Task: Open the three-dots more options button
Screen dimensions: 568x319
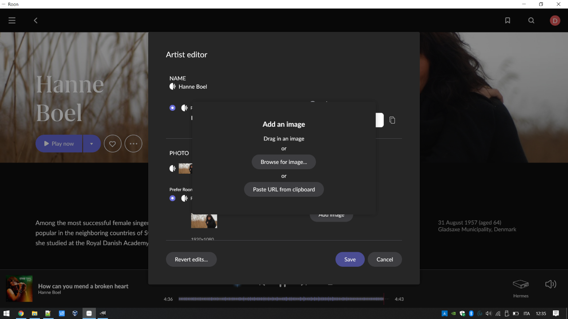Action: 133,144
